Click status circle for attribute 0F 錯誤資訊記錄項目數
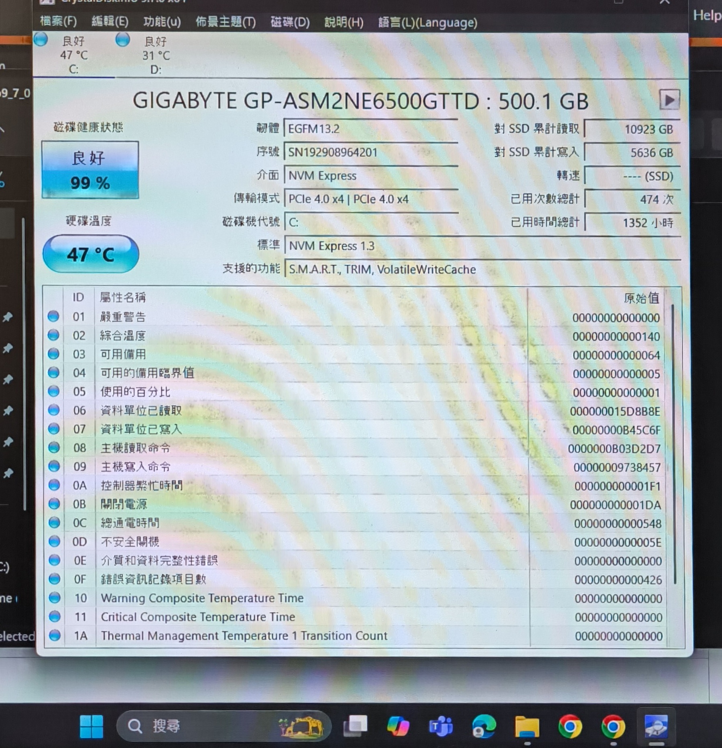Viewport: 722px width, 748px height. (x=55, y=579)
